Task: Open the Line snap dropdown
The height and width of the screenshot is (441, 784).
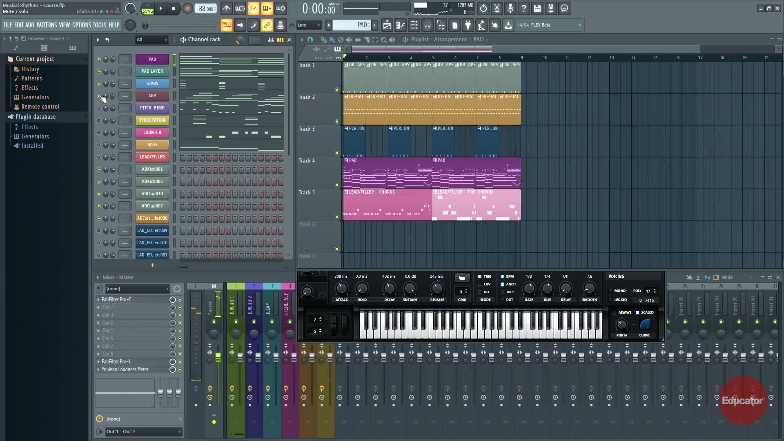Action: point(309,25)
